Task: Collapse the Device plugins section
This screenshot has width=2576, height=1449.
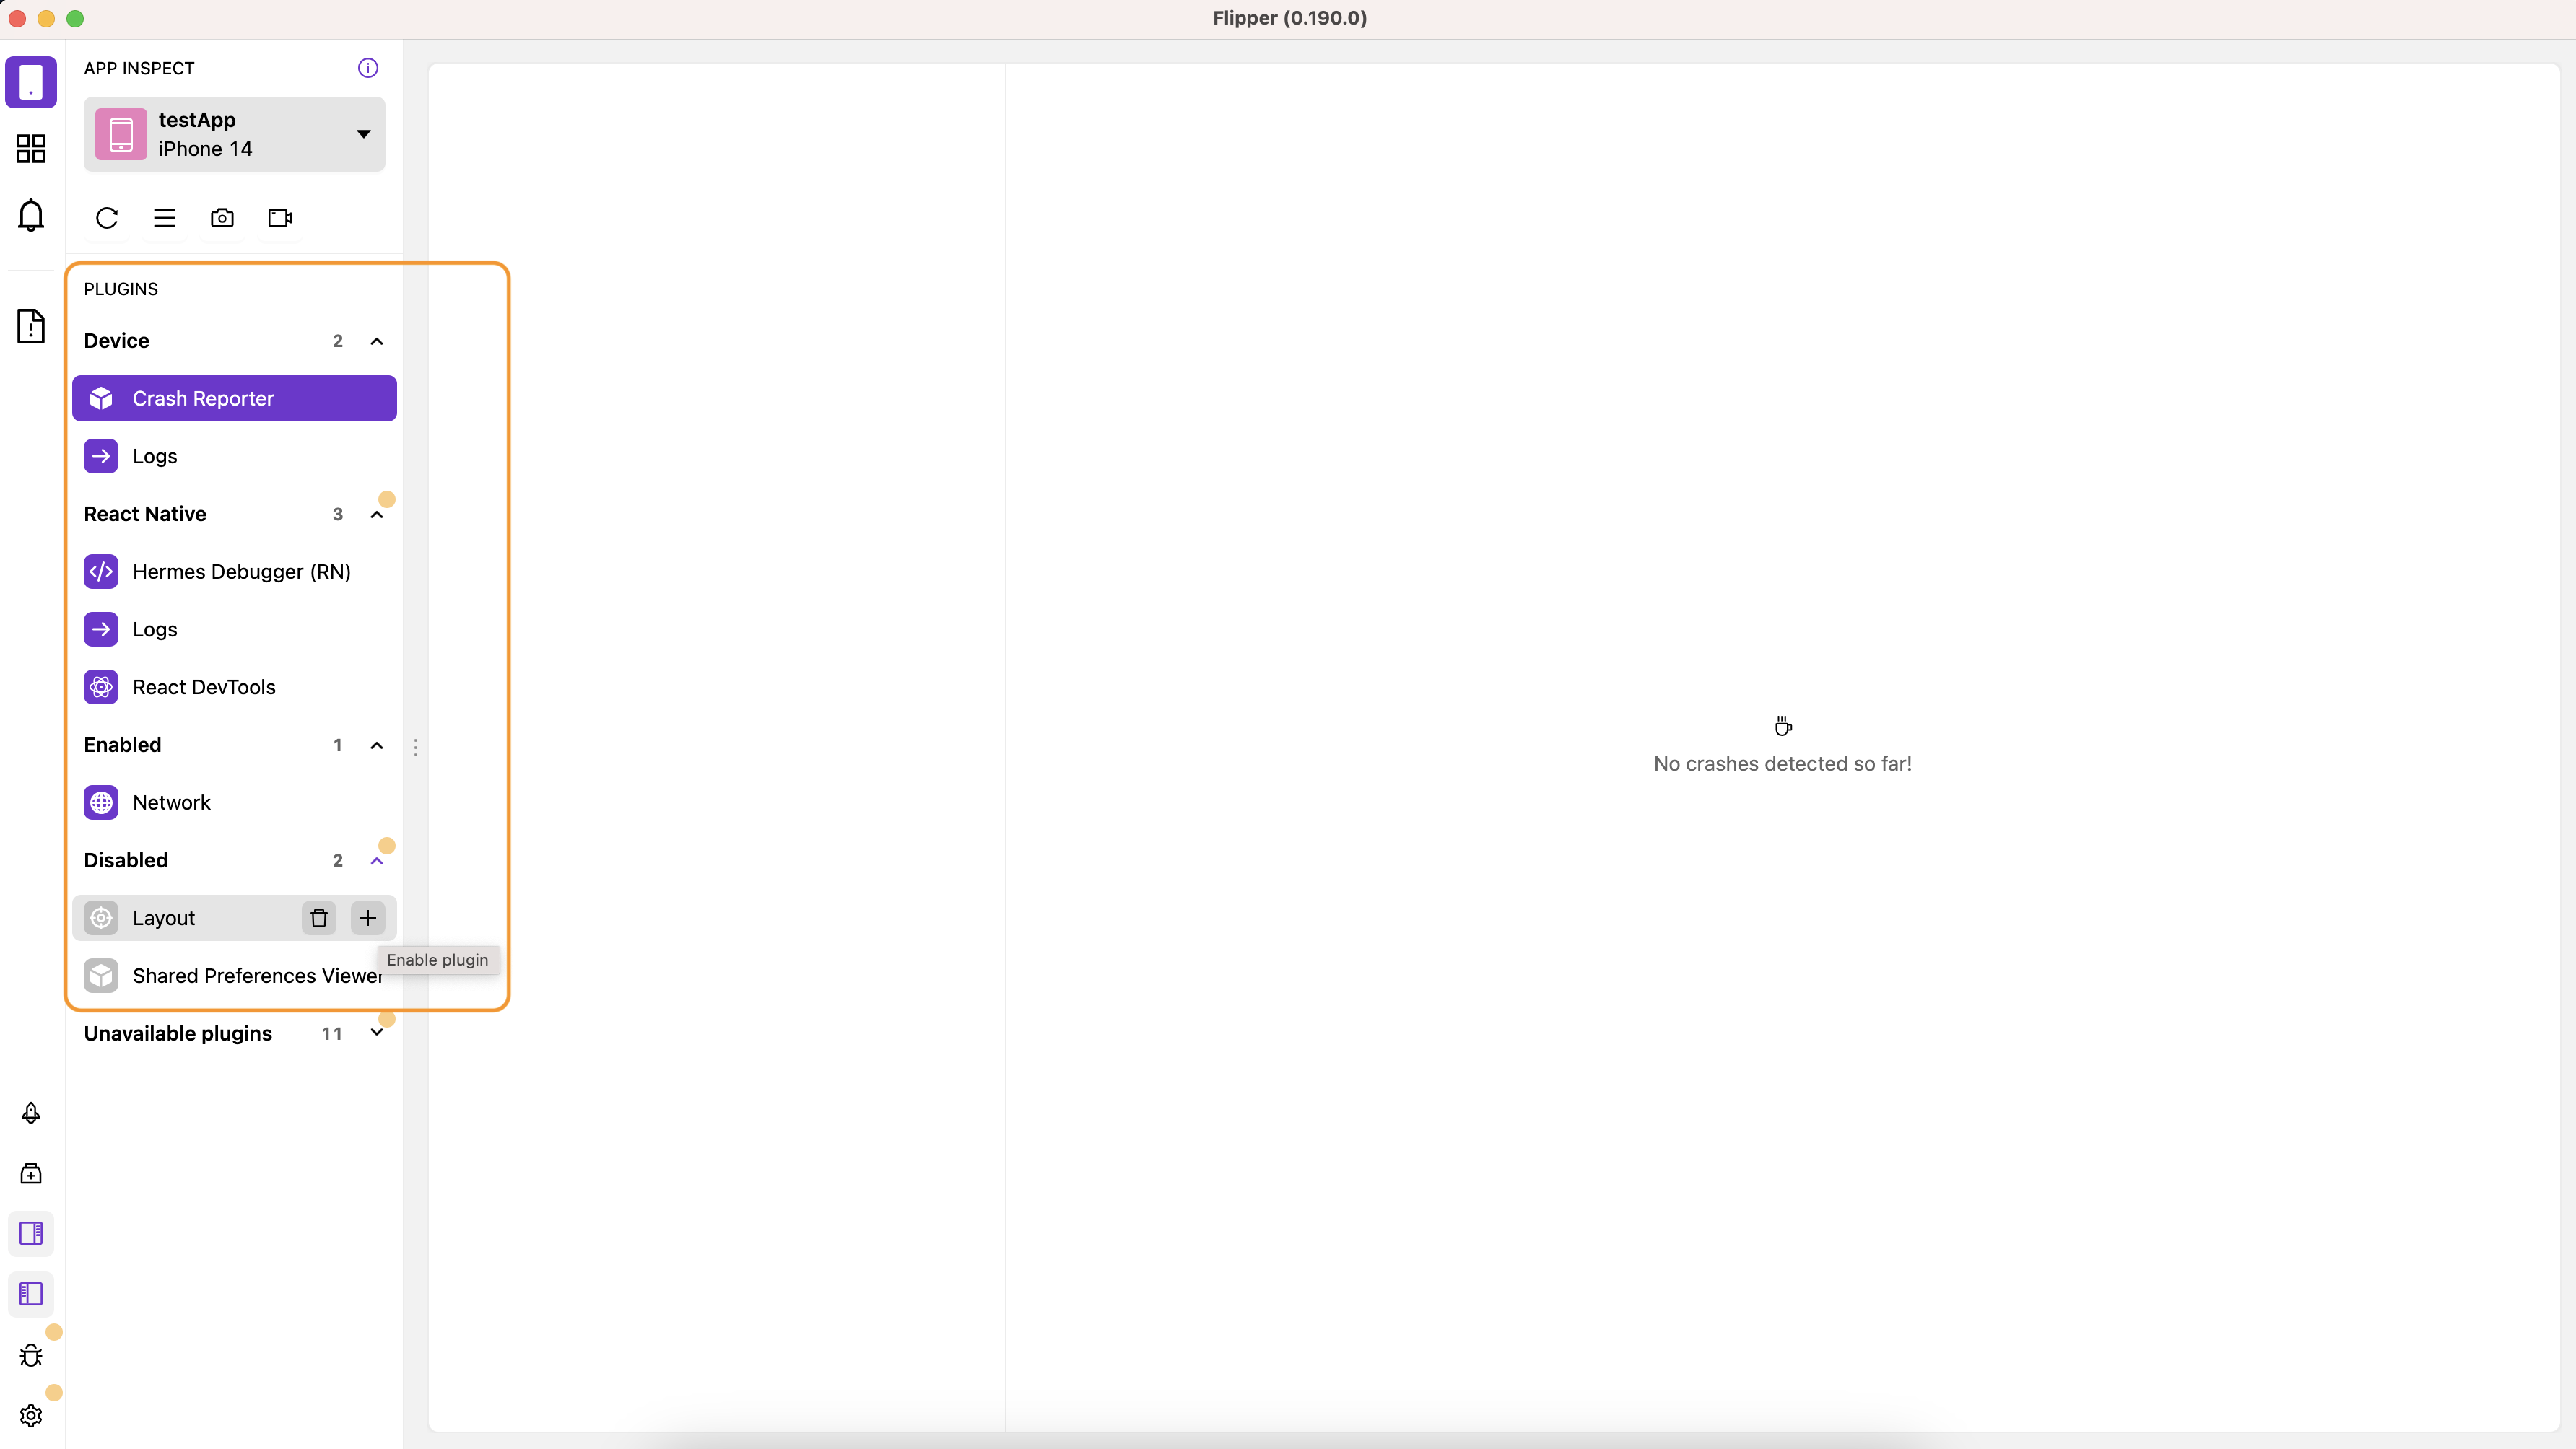Action: [377, 340]
